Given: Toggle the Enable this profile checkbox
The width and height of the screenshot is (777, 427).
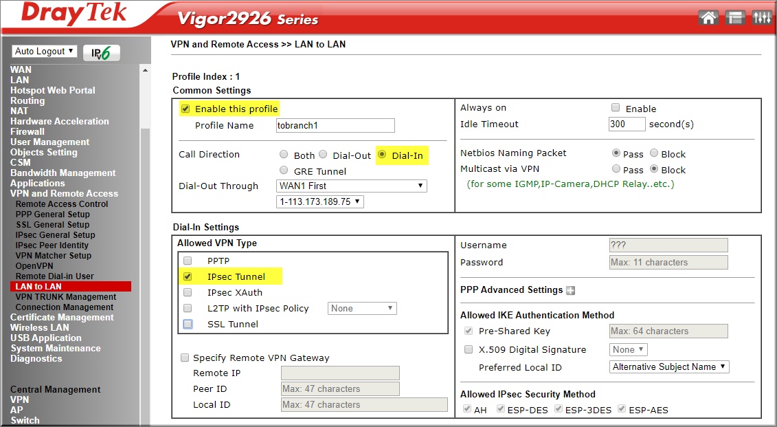Looking at the screenshot, I should point(185,109).
